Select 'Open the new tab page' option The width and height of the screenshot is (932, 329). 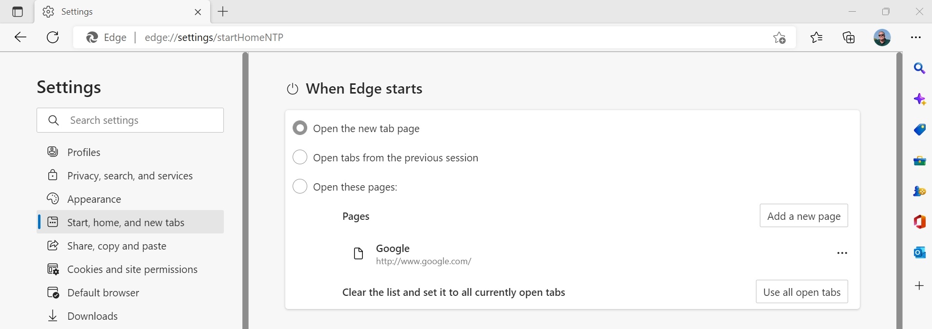click(300, 128)
